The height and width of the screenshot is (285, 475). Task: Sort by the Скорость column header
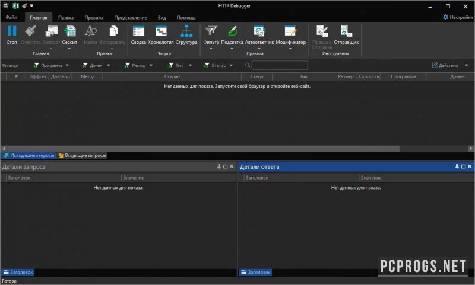tap(369, 77)
